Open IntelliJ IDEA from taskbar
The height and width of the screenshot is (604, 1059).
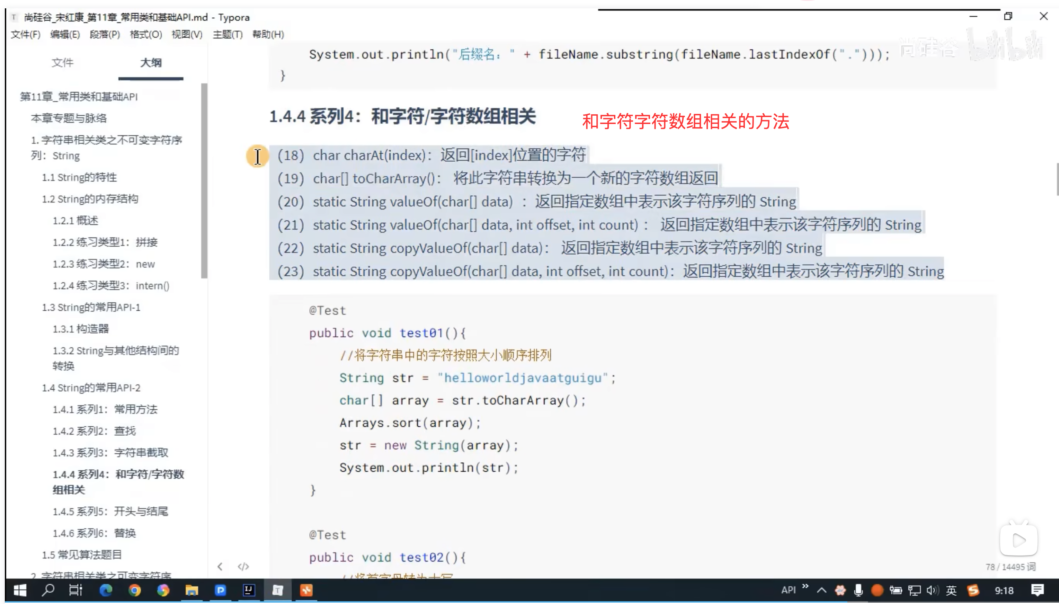(x=249, y=590)
